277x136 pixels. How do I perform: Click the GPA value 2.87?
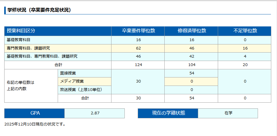click(x=95, y=113)
